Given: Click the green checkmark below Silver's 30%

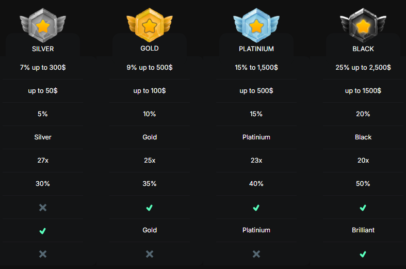Looking at the screenshot, I should (43, 231).
